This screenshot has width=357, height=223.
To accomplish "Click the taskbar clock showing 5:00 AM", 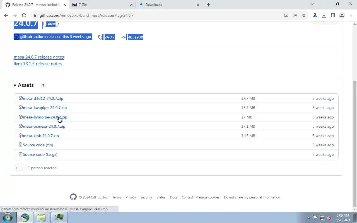I will [343, 218].
